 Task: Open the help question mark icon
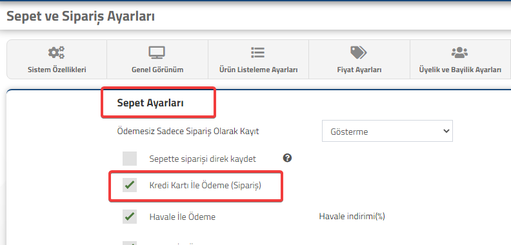[x=287, y=158]
